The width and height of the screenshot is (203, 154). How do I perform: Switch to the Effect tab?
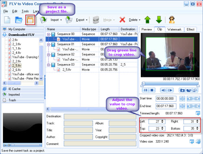(190, 29)
